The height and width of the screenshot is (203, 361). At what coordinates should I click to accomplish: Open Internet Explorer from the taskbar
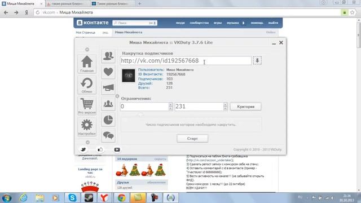23,198
